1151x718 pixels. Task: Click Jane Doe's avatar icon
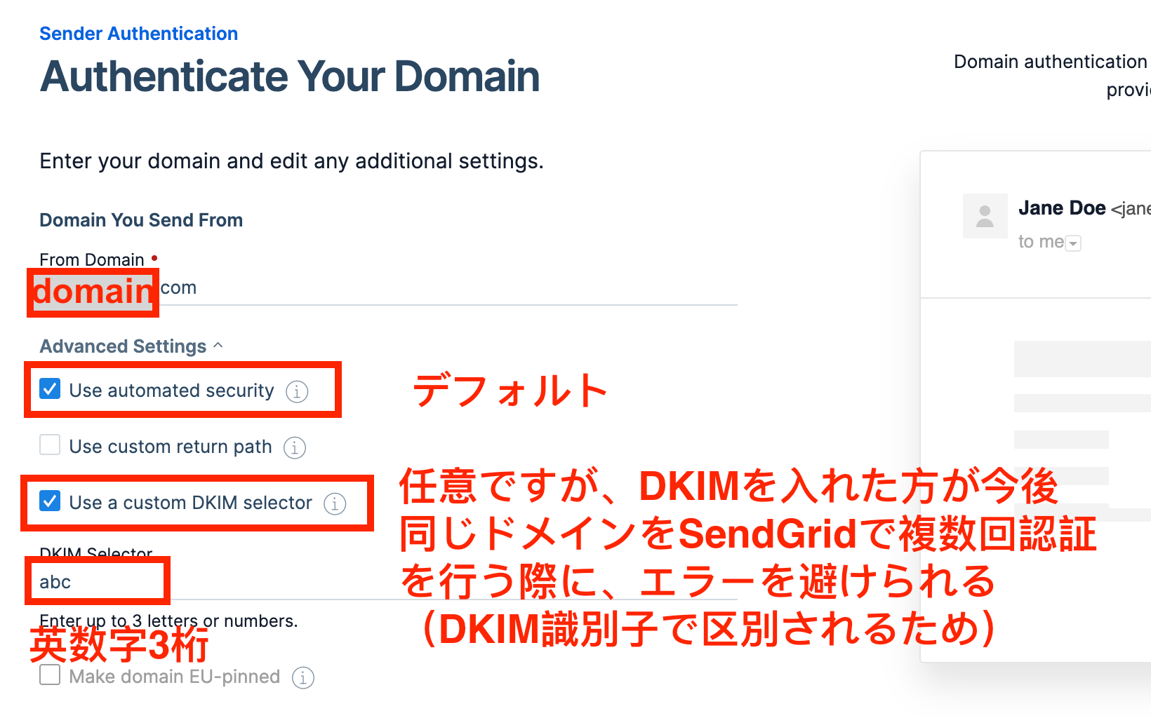tap(985, 216)
